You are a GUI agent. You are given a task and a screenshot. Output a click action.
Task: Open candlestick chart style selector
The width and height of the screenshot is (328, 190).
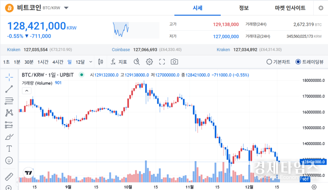click(x=101, y=62)
